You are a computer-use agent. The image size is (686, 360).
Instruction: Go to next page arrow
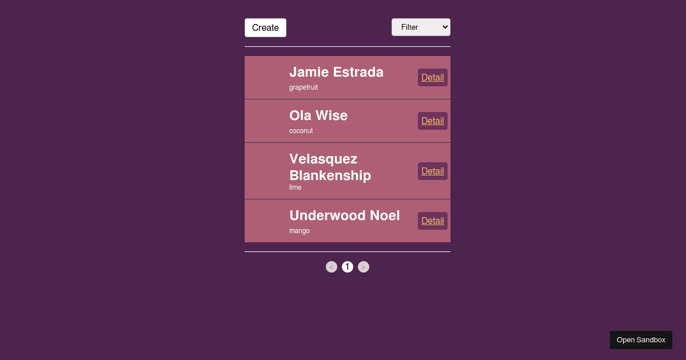[364, 267]
